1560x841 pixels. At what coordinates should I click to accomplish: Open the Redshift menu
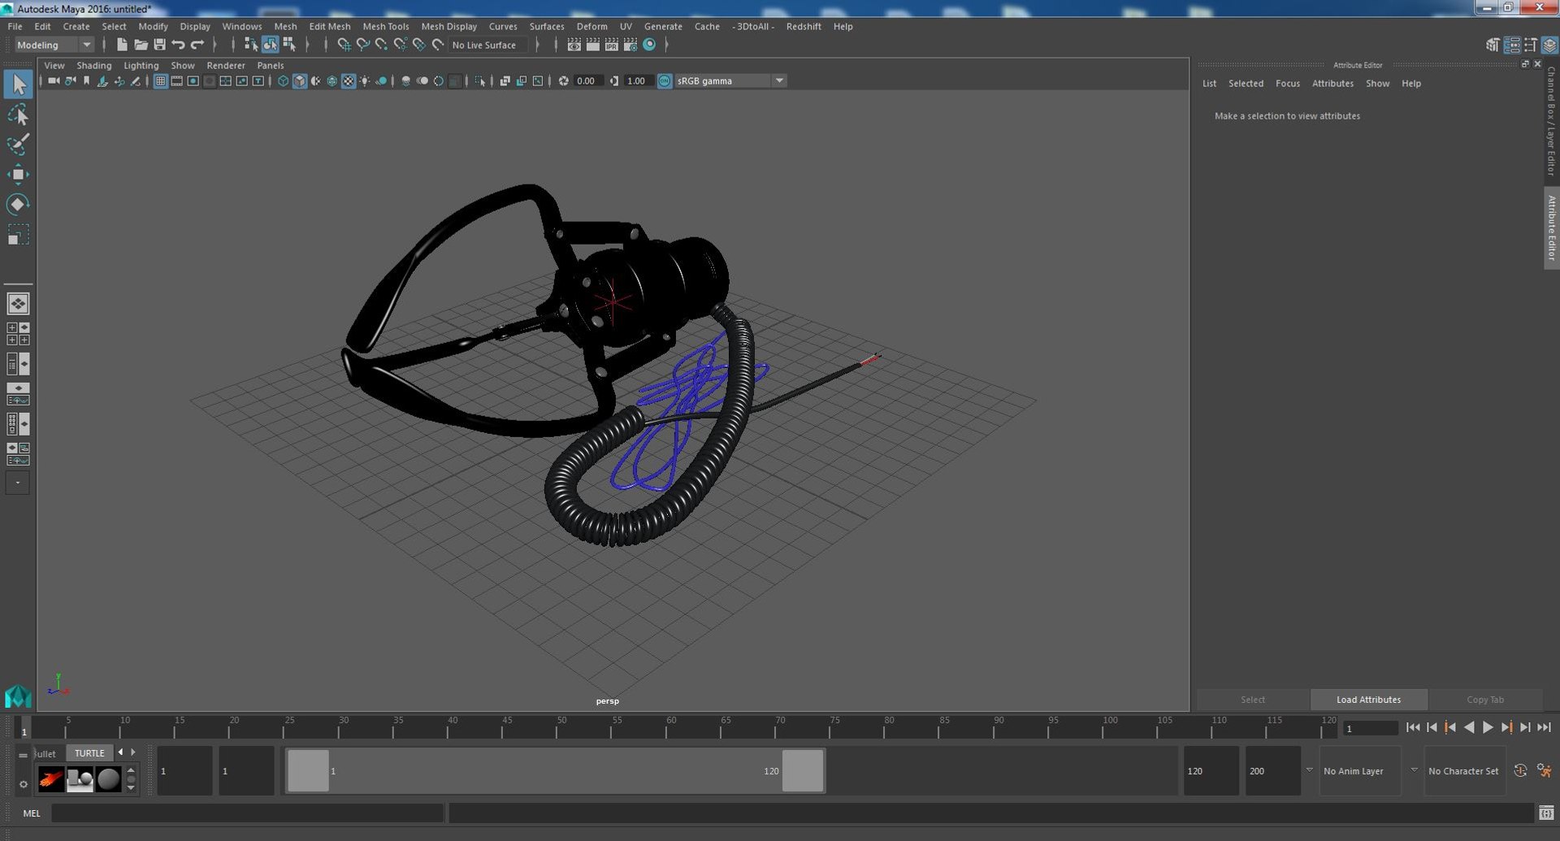click(x=804, y=26)
